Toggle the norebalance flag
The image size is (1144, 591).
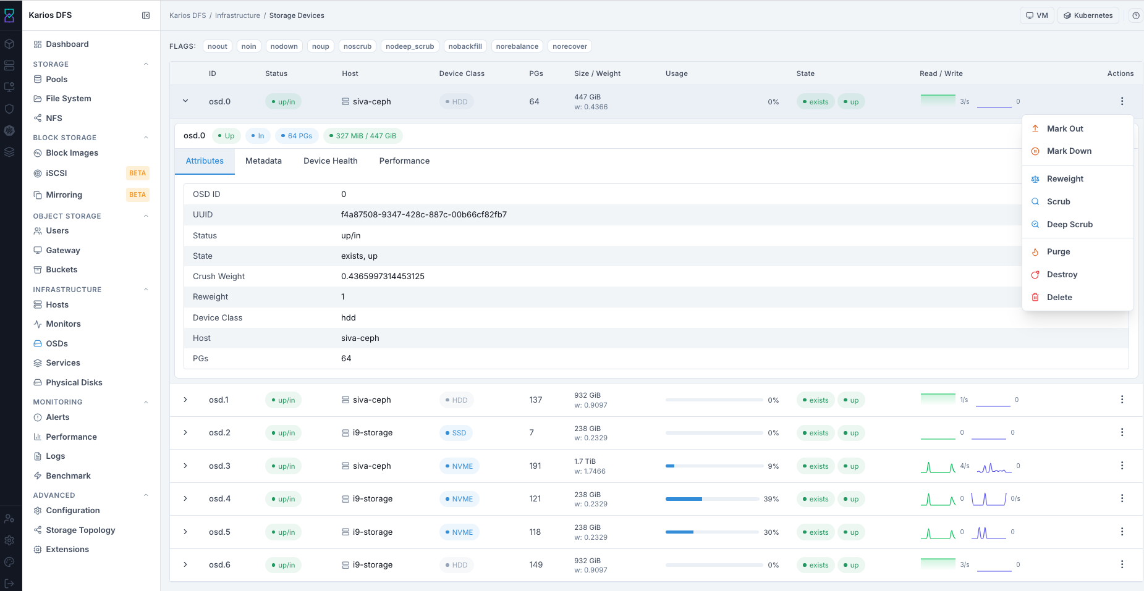point(517,46)
